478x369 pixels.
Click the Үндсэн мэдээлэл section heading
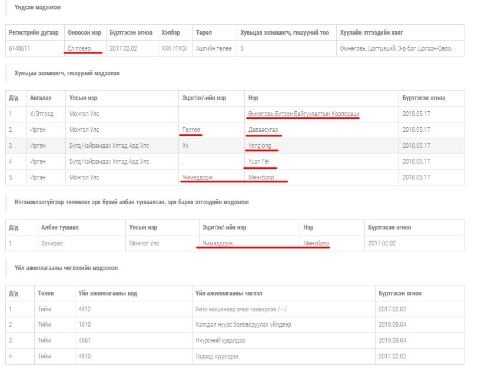[x=36, y=8]
